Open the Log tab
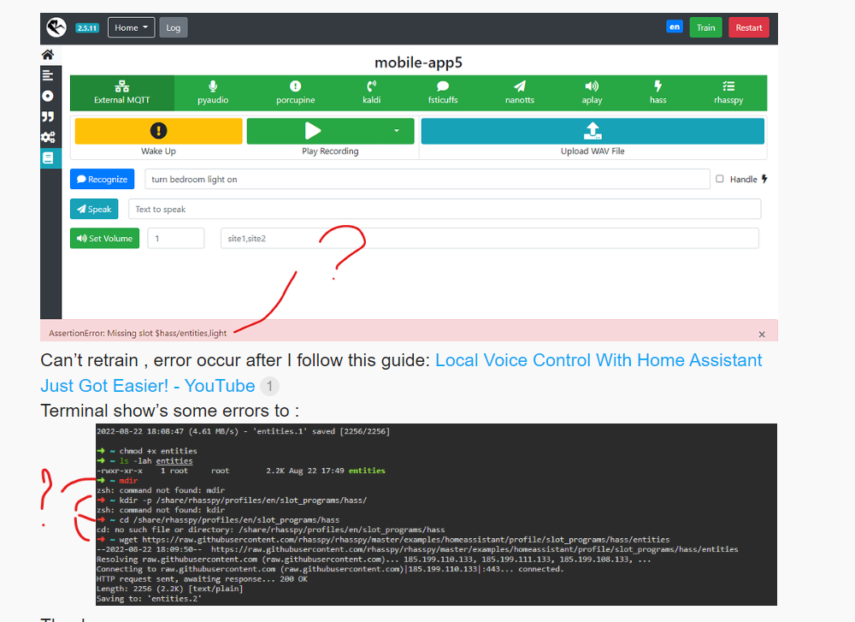855x622 pixels. (x=174, y=28)
